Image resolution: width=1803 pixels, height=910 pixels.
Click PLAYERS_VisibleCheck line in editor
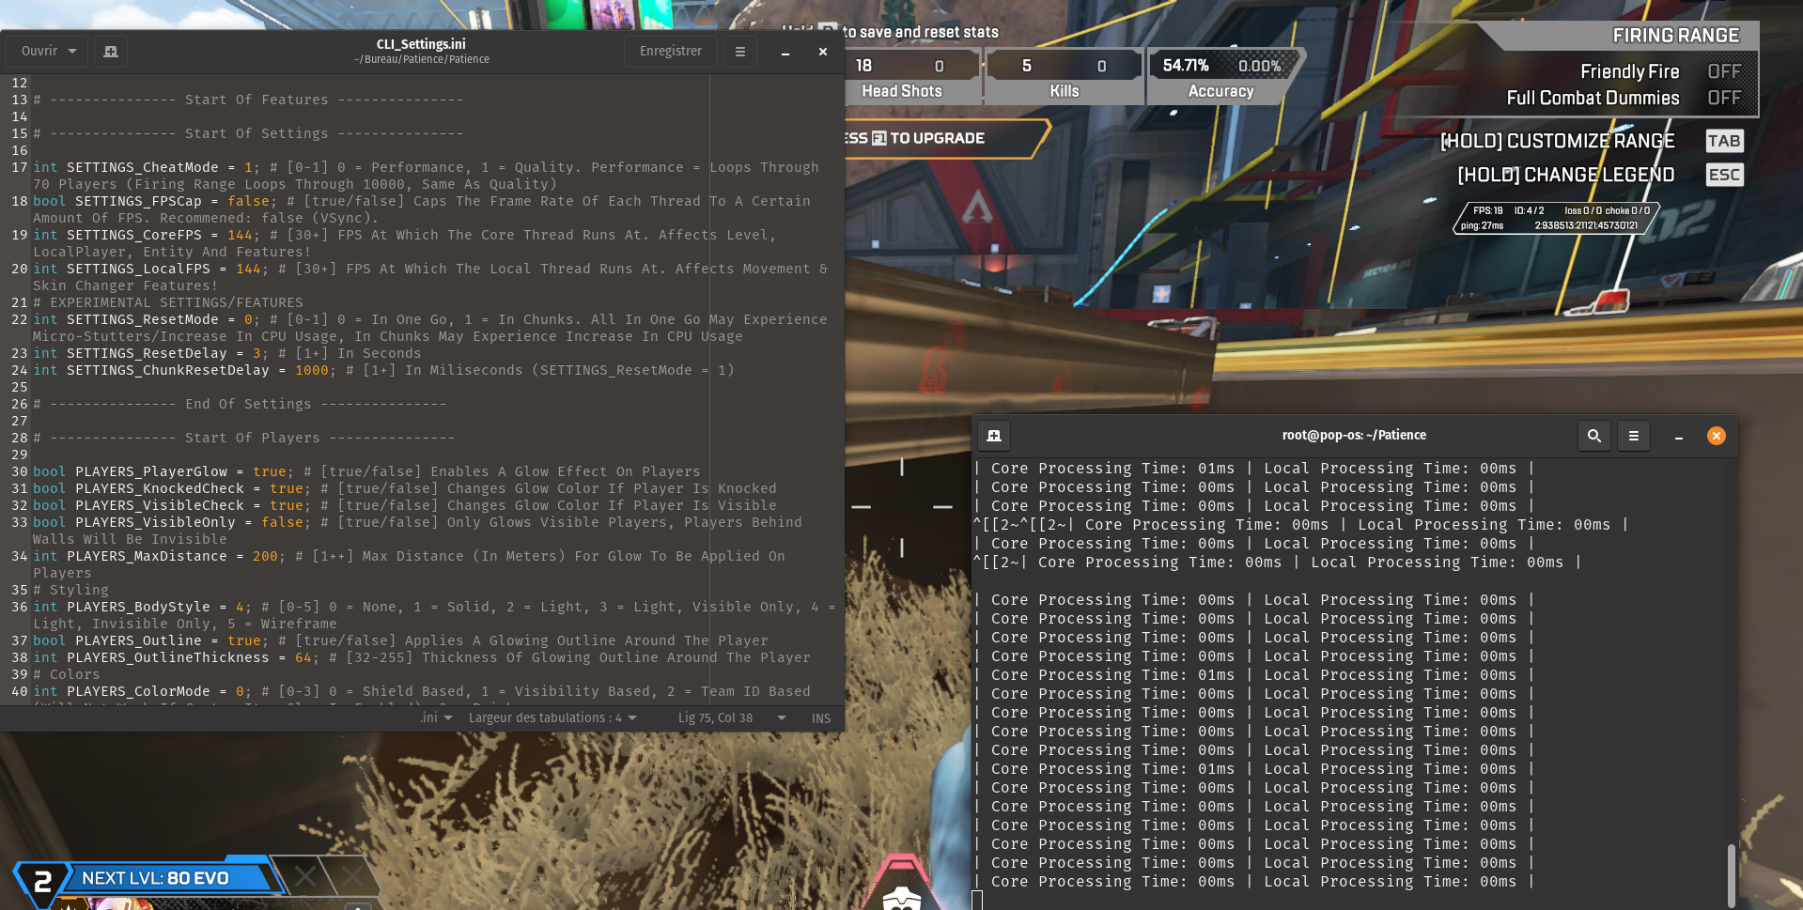point(404,505)
